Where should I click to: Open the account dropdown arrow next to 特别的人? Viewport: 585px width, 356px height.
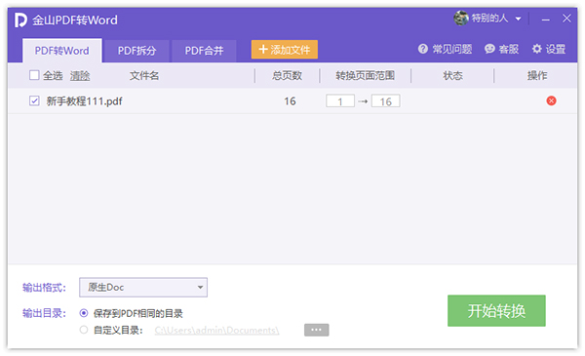point(518,19)
